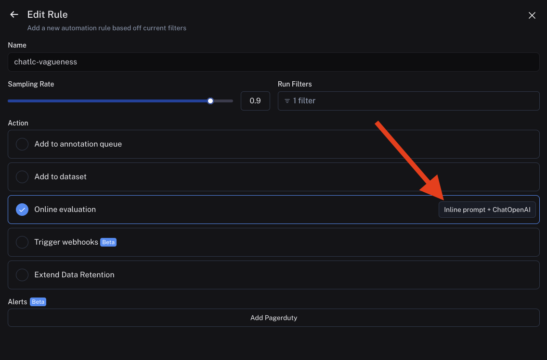
Task: Click the filled blue portion of the slider track
Action: tap(106, 101)
